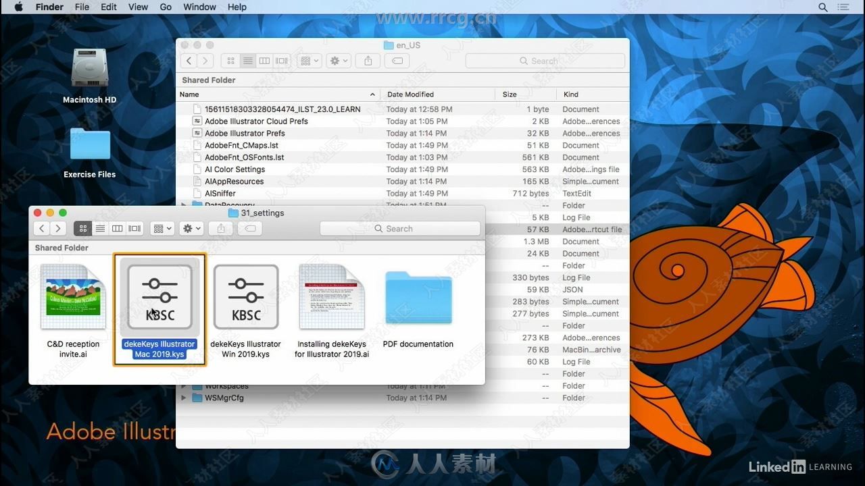Screen dimensions: 865x486
Task: Click the Edit Tags button in 31_settings window
Action: 250,229
